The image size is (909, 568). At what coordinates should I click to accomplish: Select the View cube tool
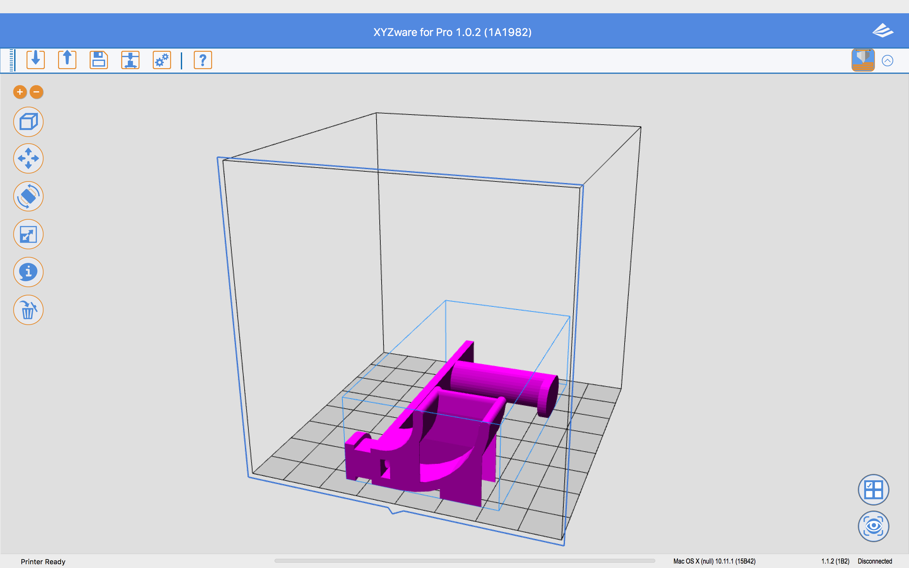28,122
